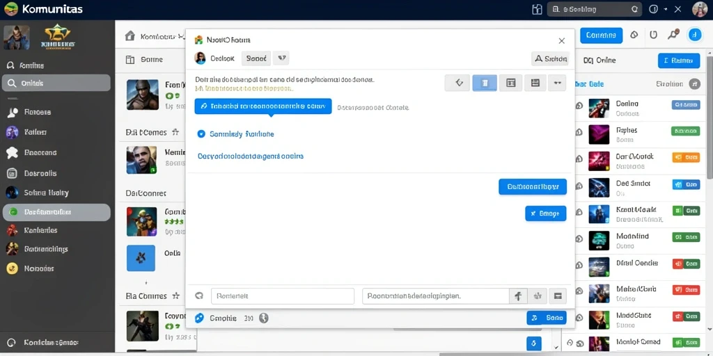
Task: Select the highlighted green-dot item in the left sidebar
Action: [x=56, y=212]
